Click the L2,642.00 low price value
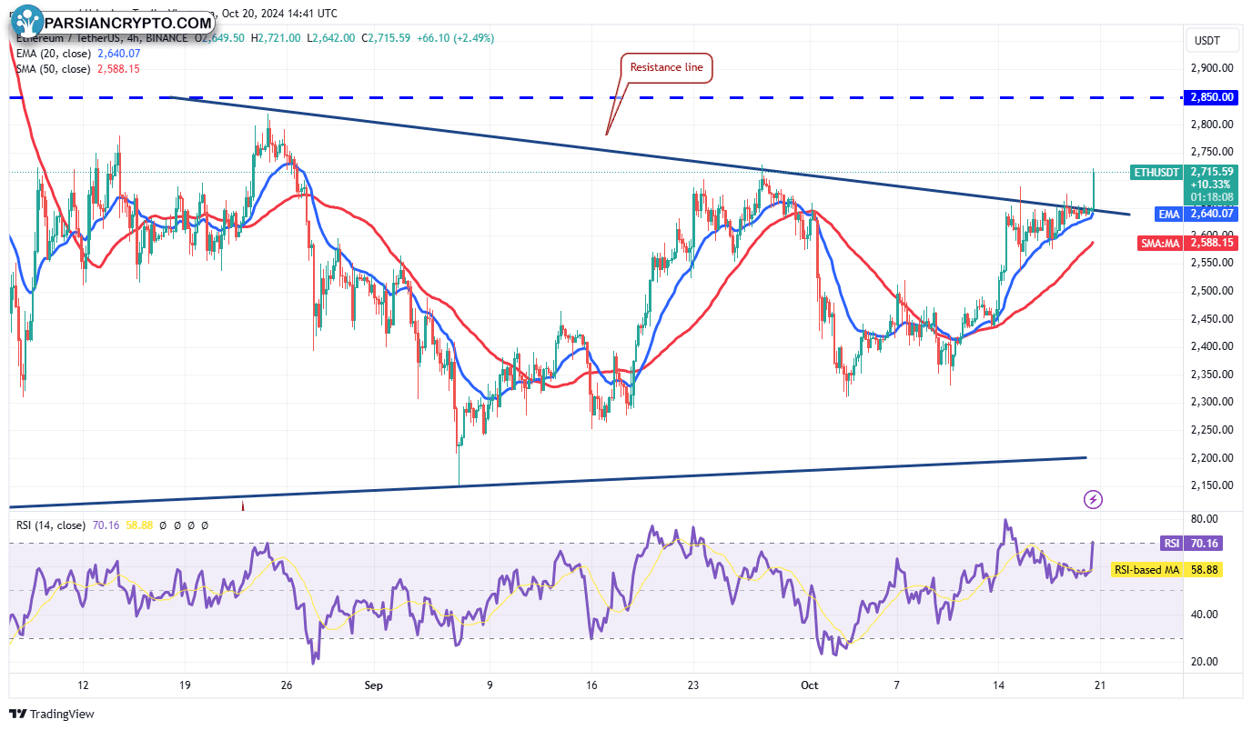1252x730 pixels. pyautogui.click(x=332, y=38)
